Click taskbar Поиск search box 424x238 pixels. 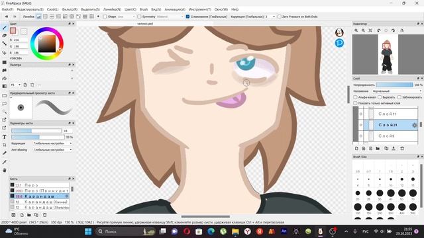click(126, 231)
